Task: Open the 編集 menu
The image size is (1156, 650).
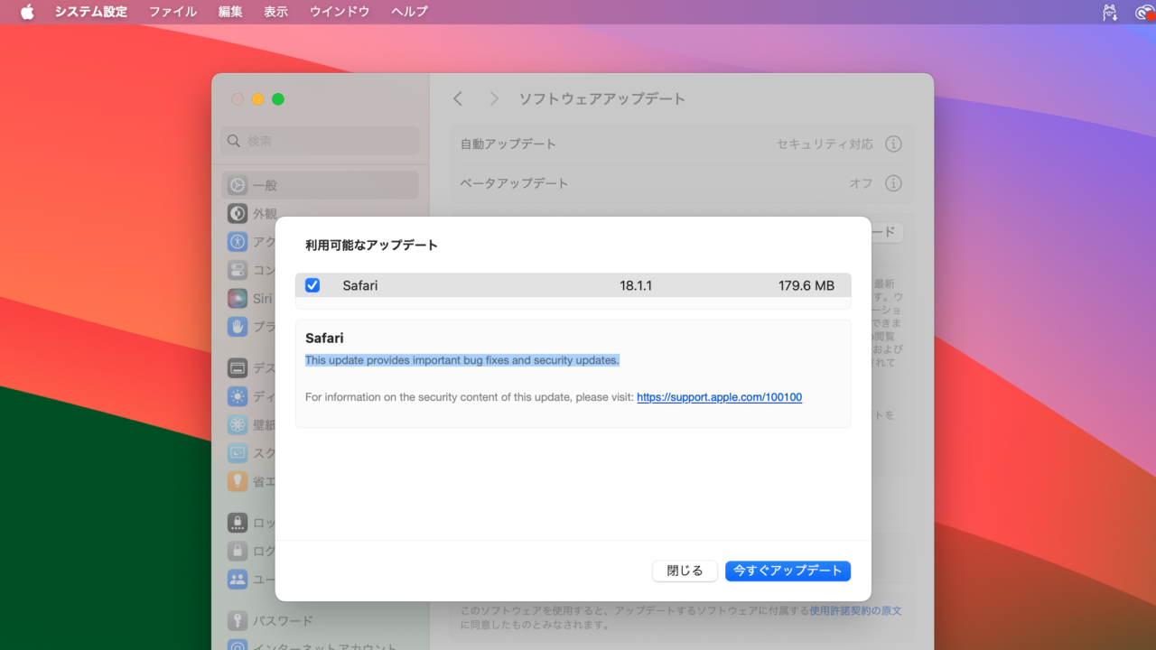Action: pos(230,12)
